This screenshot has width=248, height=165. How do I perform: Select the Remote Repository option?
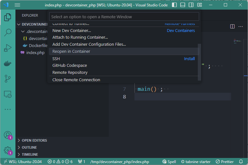point(124,73)
